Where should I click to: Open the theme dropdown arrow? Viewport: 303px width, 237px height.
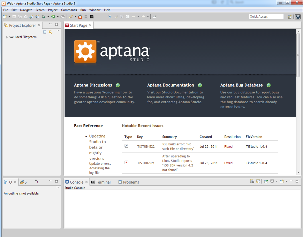pyautogui.click(x=75, y=17)
